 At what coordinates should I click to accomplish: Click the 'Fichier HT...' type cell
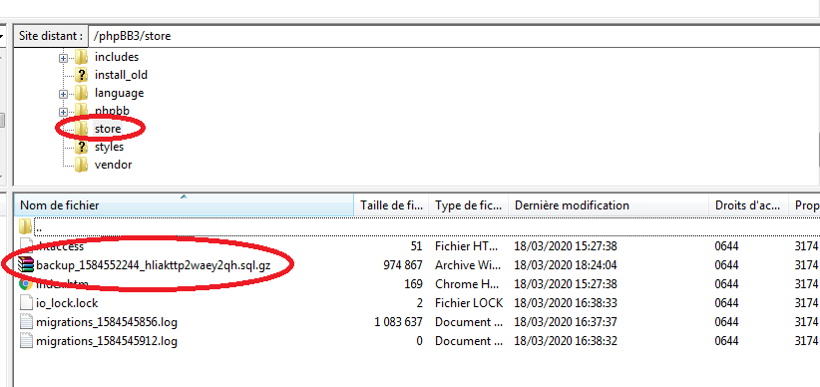pyautogui.click(x=467, y=246)
